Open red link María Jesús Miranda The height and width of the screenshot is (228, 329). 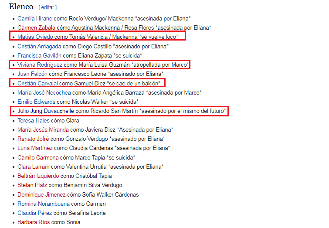[43, 129]
